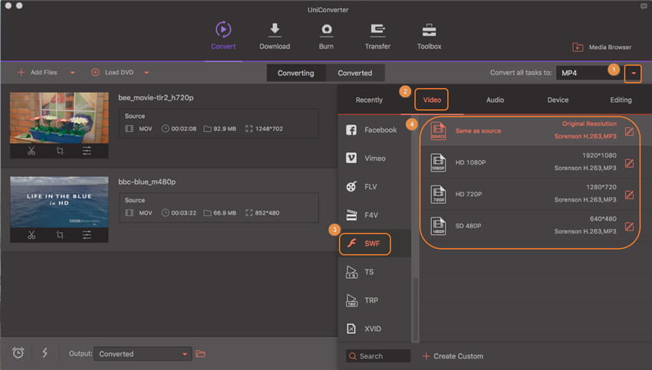652x370 pixels.
Task: Open the Audio format tab
Action: tap(495, 100)
